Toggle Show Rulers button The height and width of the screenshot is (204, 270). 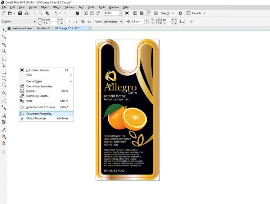(x=135, y=13)
